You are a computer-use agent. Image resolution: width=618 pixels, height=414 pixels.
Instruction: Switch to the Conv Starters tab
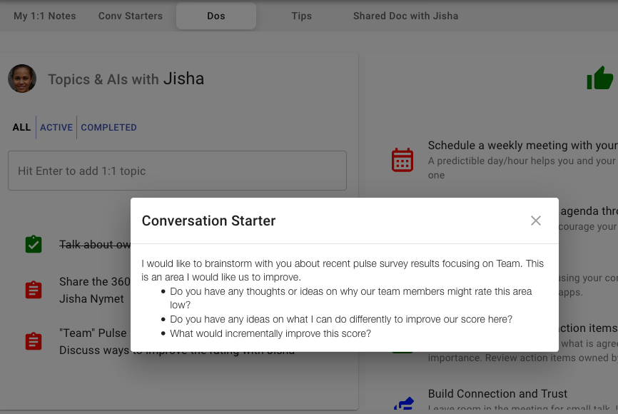(x=131, y=16)
